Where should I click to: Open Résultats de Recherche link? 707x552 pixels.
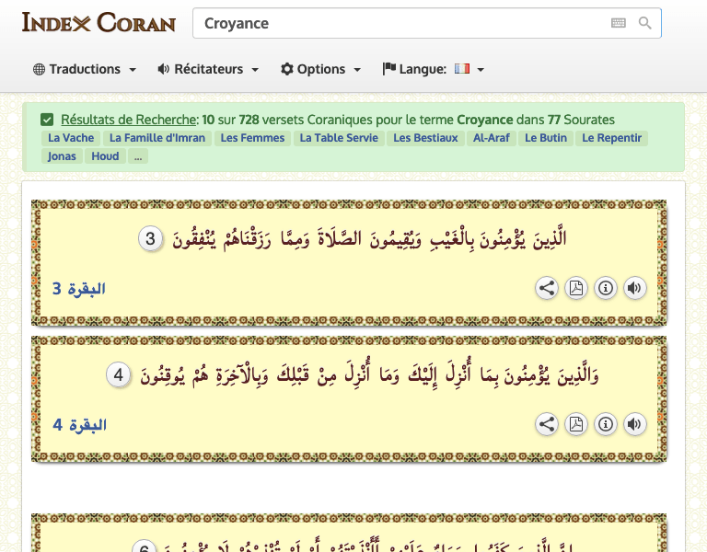point(129,120)
